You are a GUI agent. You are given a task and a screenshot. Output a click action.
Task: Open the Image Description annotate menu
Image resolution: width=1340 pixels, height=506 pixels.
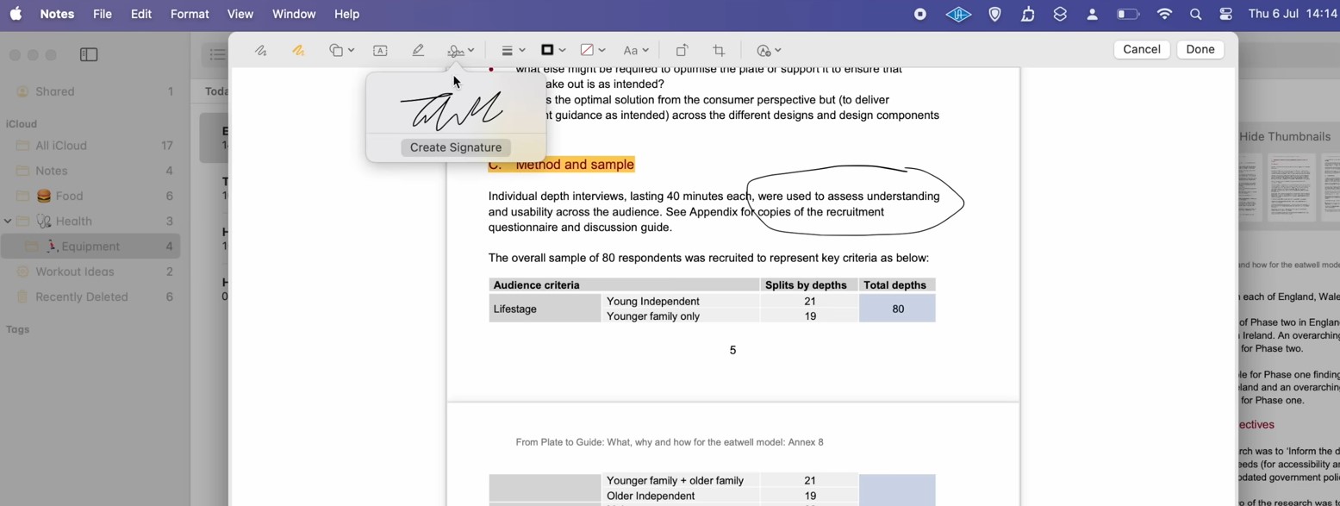[x=768, y=51]
